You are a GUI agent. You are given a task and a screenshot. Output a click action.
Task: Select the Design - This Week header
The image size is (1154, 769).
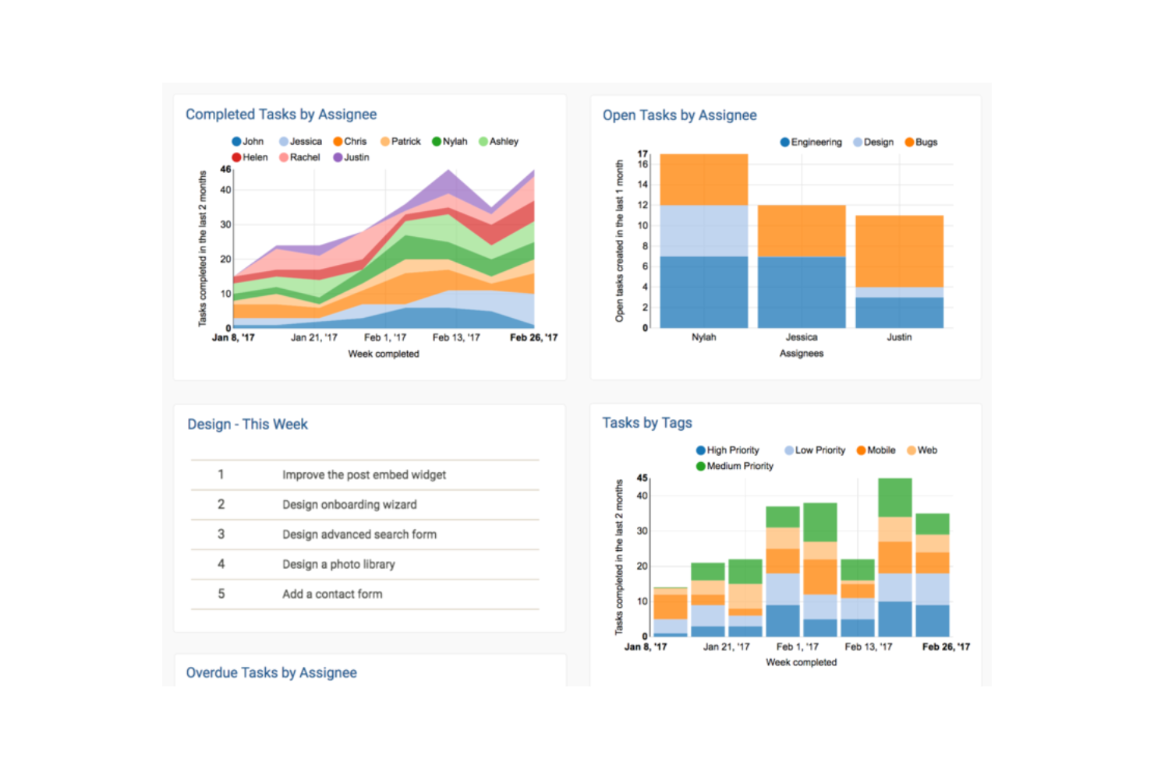click(247, 424)
